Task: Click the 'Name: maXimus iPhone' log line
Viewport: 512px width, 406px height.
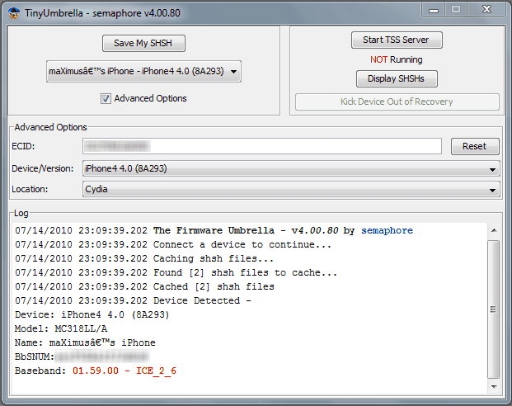Action: pos(85,342)
